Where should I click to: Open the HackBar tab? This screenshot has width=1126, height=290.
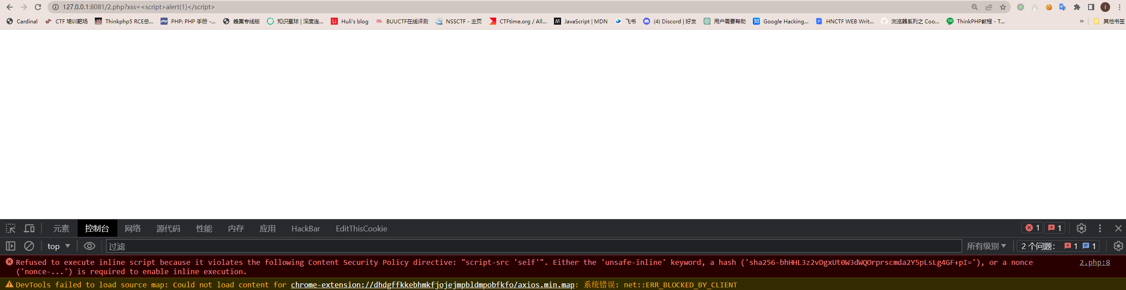tap(306, 228)
